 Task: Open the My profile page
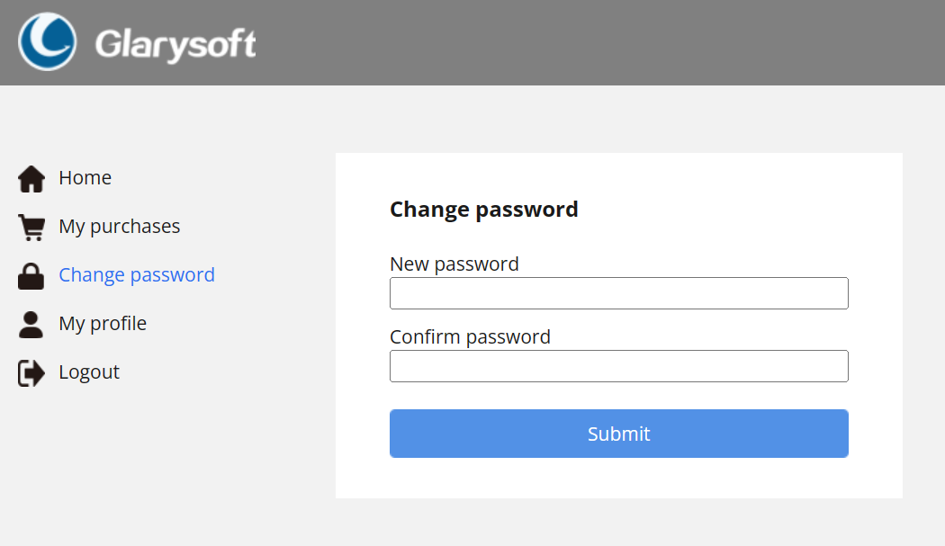[x=102, y=323]
